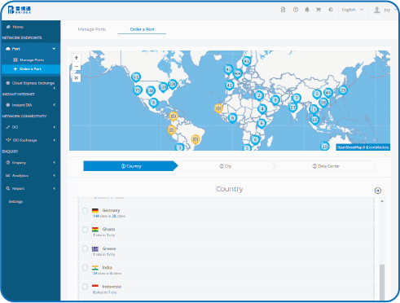The height and width of the screenshot is (303, 400).
Task: Click the circled arrow next to Country
Action: (378, 191)
